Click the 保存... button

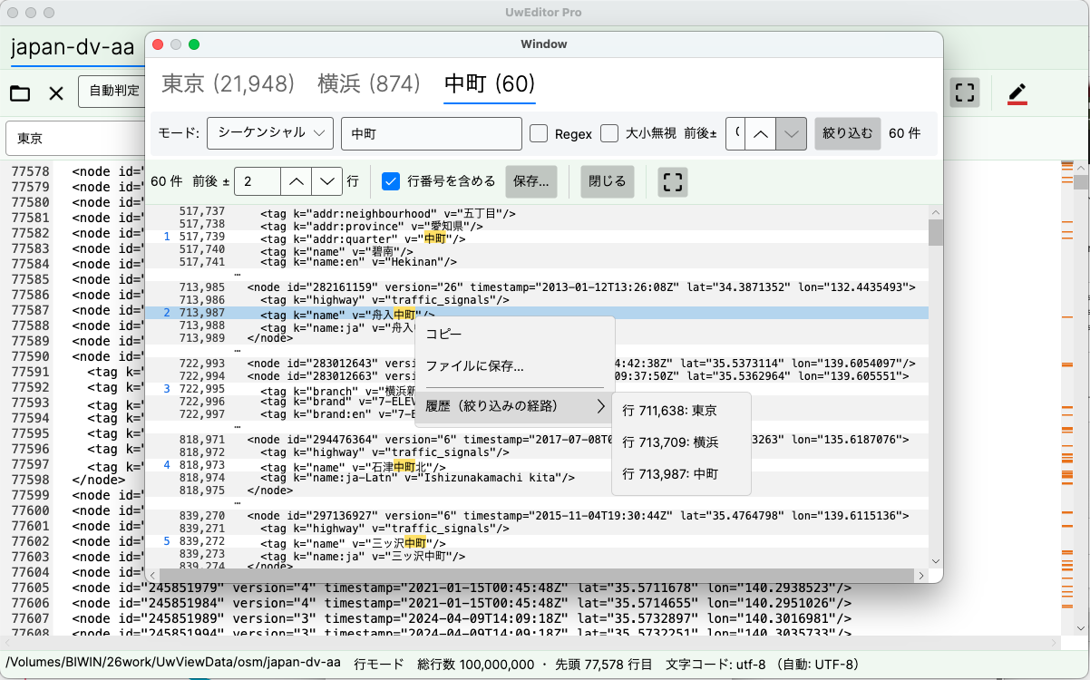(531, 181)
